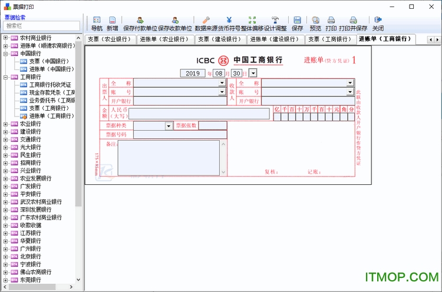Select 广州银行 in the tree
This screenshot has height=292, width=442.
click(31, 248)
